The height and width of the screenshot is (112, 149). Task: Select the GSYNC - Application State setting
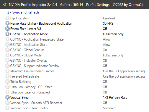(29, 45)
